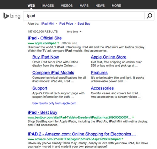Click the magnifying glass search icon

point(149,16)
